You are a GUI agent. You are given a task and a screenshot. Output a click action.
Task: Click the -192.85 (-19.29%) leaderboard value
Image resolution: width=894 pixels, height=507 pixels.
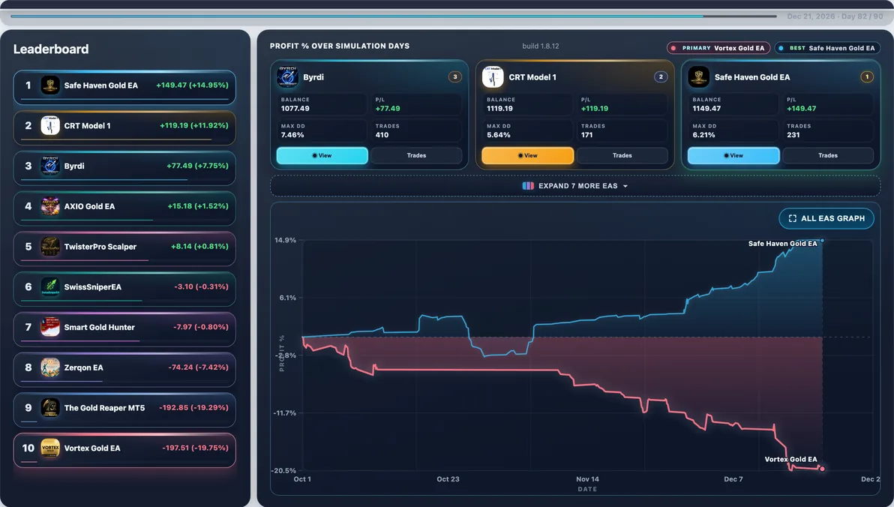[x=193, y=407]
